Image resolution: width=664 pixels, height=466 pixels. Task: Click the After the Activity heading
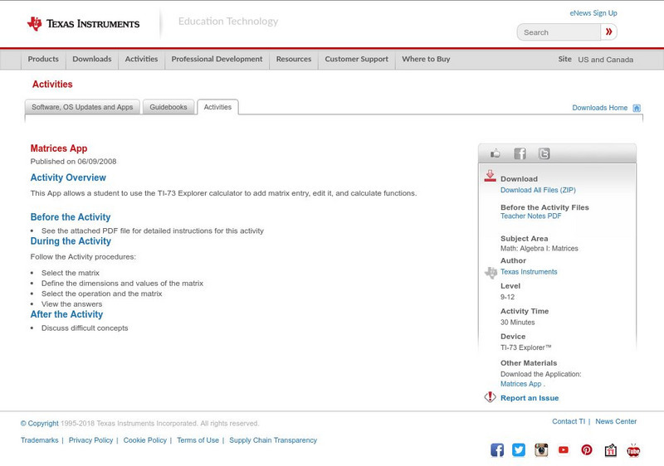66,314
